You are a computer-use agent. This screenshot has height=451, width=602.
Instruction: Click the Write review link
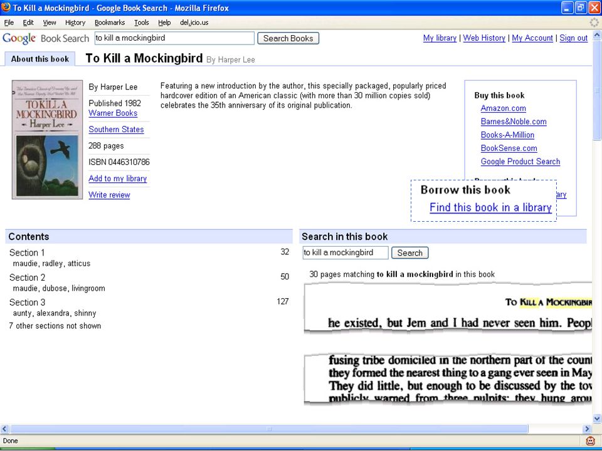109,195
